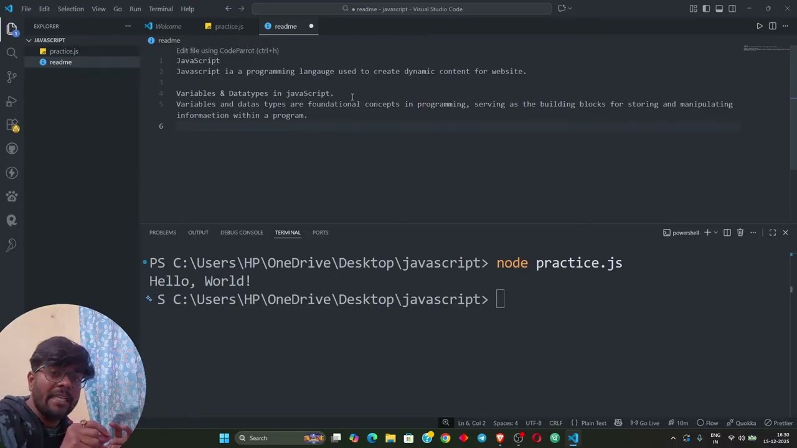
Task: Open the Extensions view with warning badge
Action: point(11,125)
